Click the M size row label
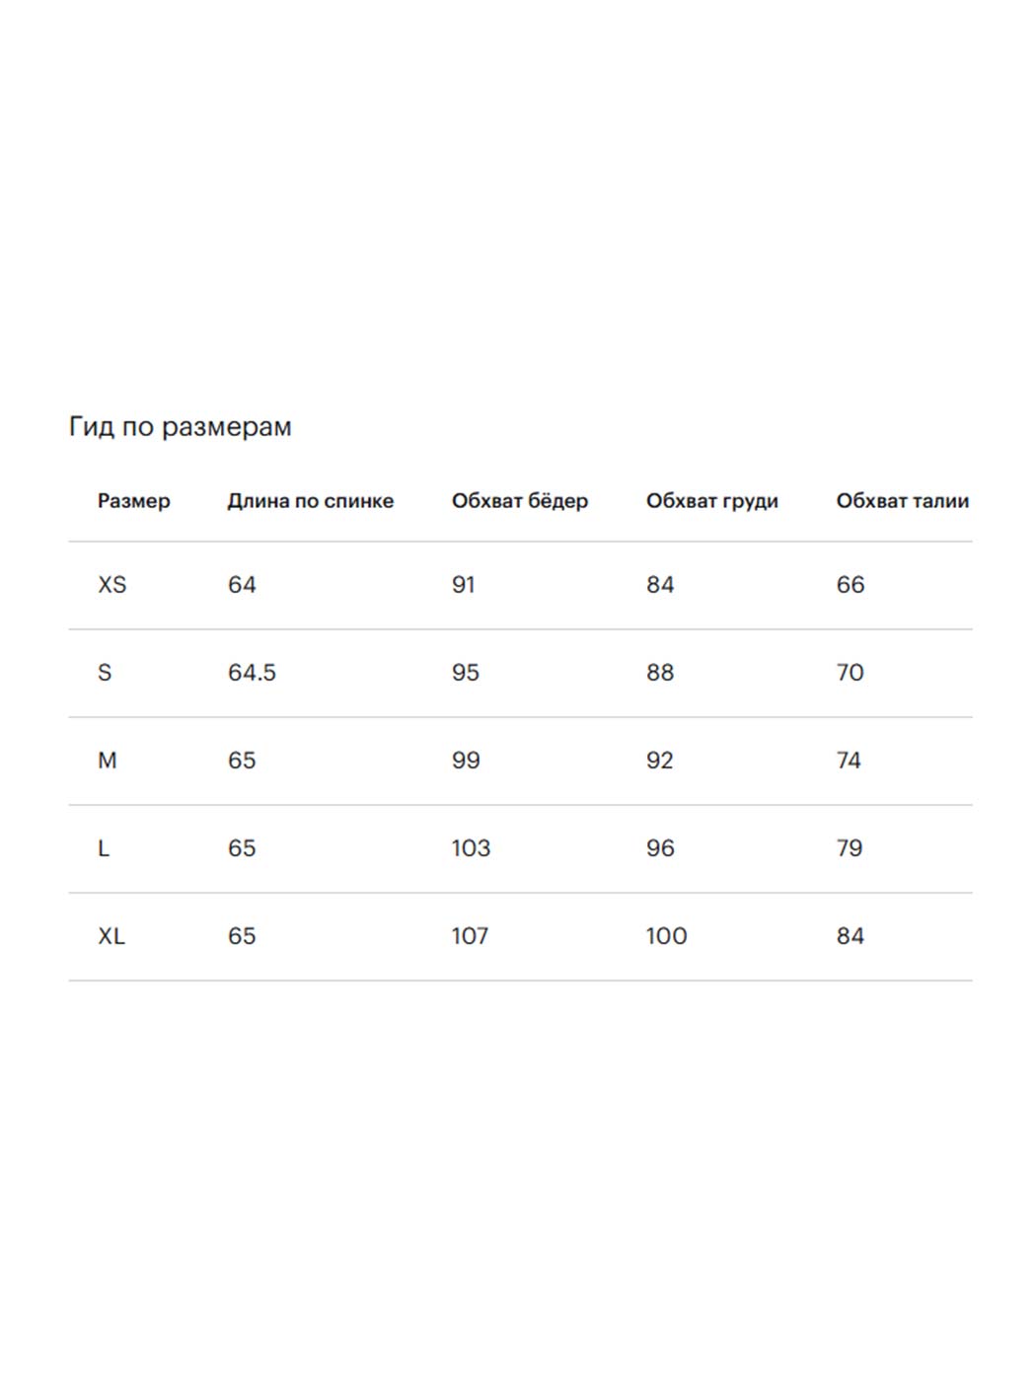Screen dimensions: 1036x1381 108,761
